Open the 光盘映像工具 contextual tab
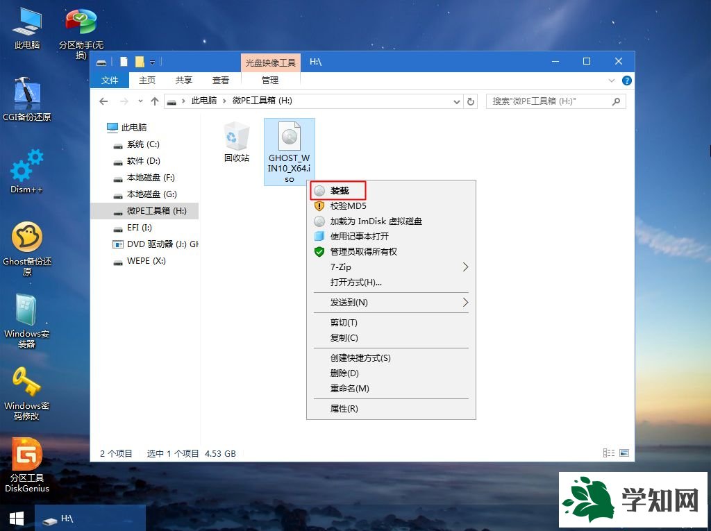Screen dimensions: 711x531 (x=270, y=61)
